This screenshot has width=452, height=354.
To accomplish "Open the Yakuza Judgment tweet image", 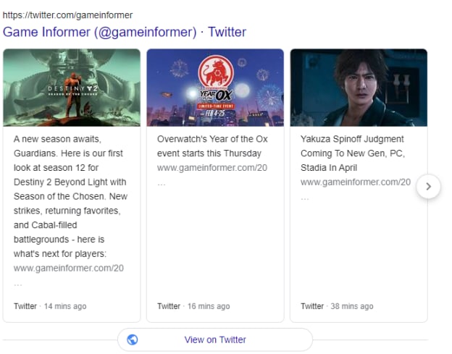I will [x=359, y=88].
